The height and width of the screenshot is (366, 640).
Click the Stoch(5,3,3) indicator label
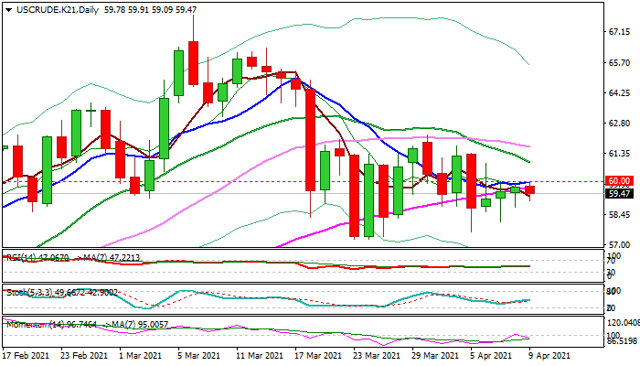pos(26,292)
